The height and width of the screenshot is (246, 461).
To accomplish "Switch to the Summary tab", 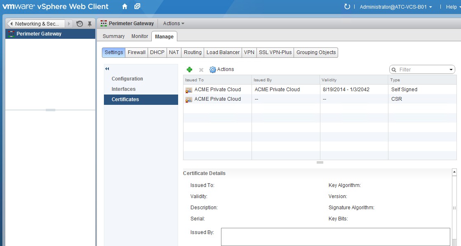I will pyautogui.click(x=113, y=36).
